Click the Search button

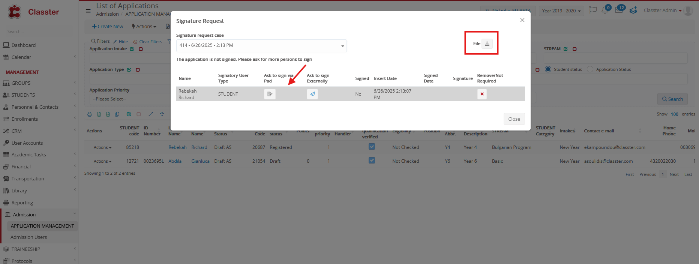coord(672,99)
